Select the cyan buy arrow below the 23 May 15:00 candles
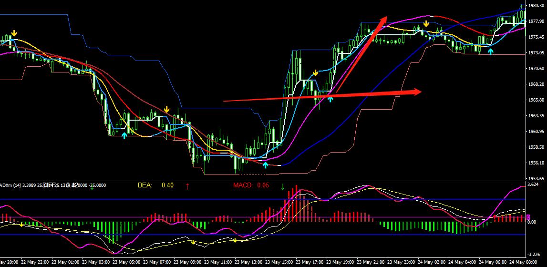547x267 pixels. coord(266,165)
